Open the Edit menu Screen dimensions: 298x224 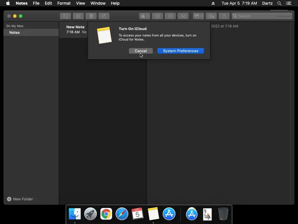48,3
